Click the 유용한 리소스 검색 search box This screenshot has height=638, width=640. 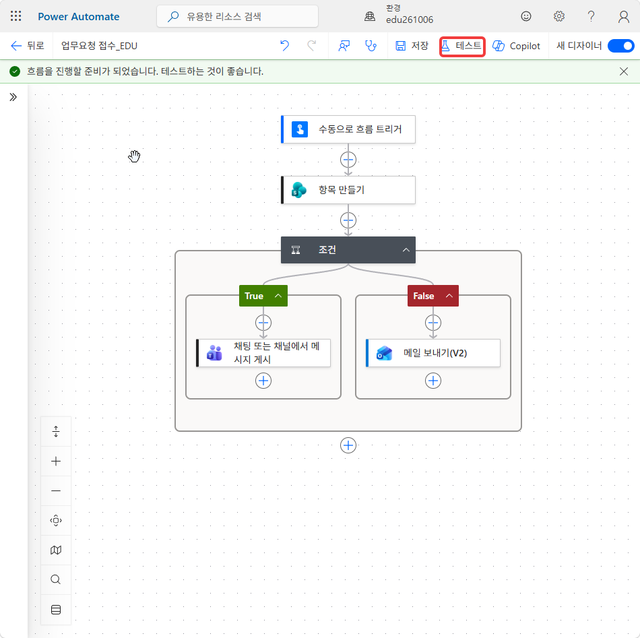[238, 16]
